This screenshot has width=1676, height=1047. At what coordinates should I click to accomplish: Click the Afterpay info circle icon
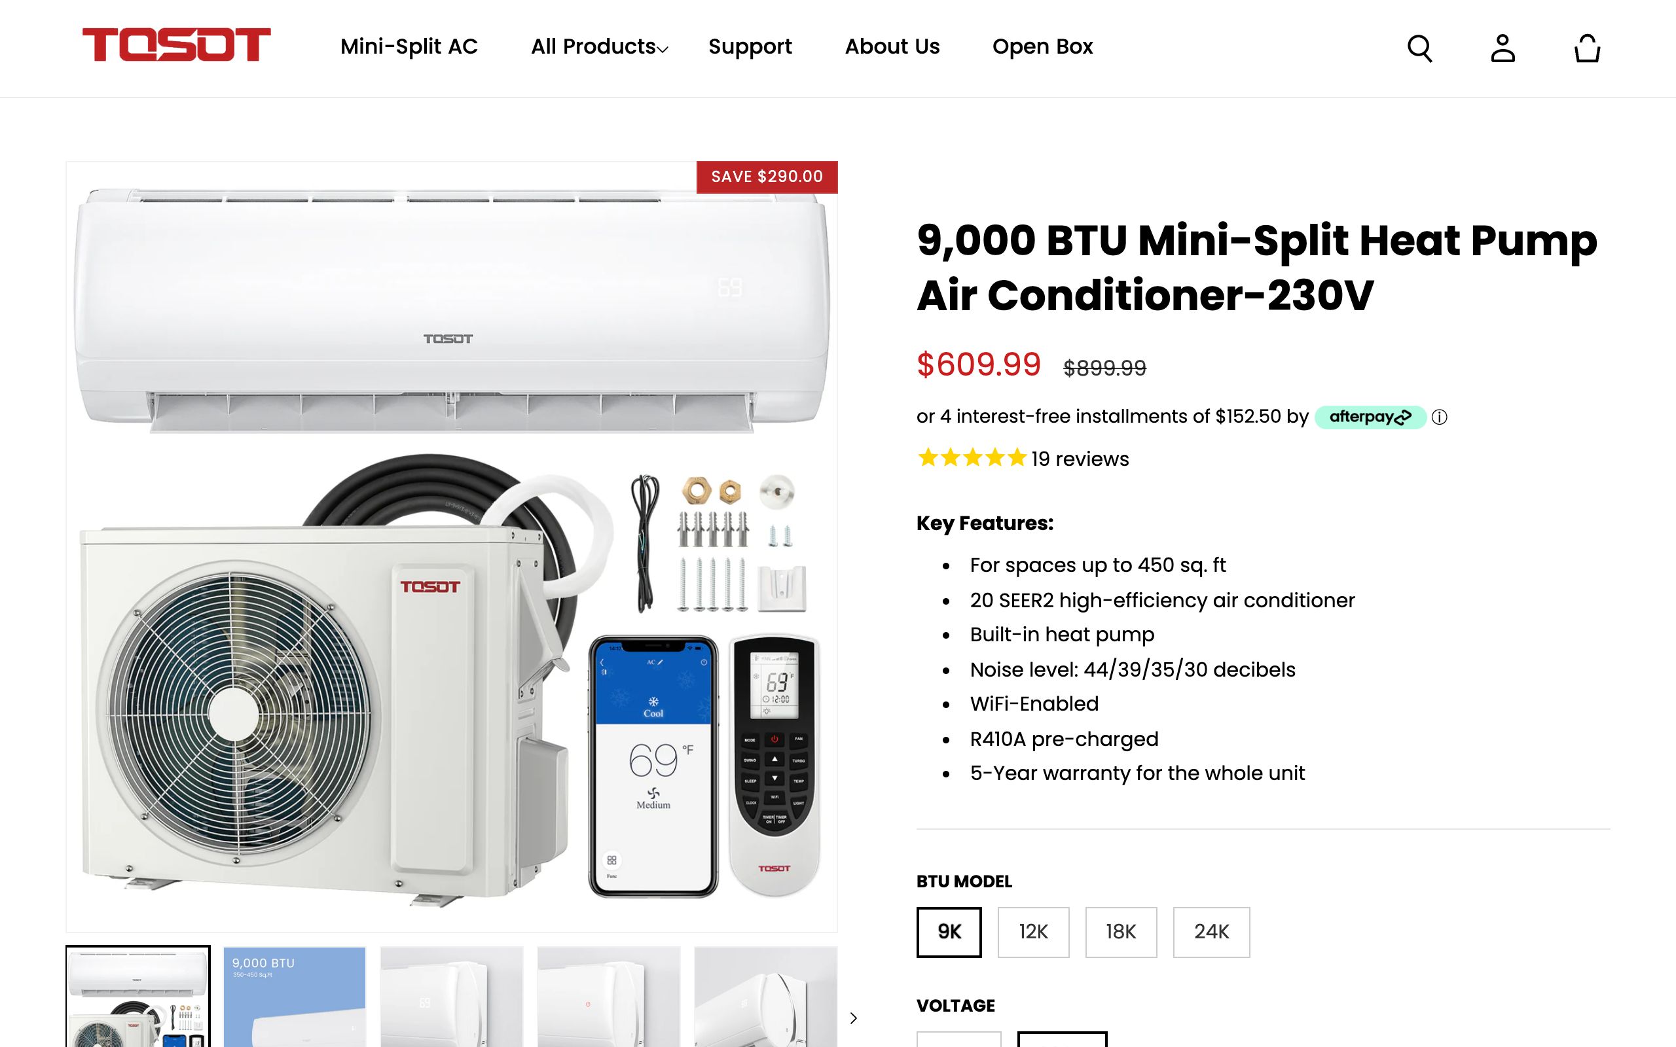coord(1439,417)
